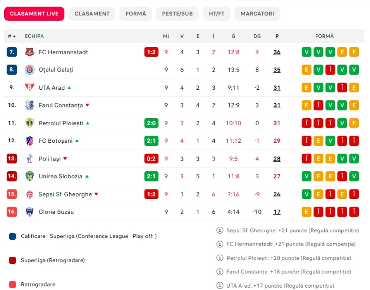Open FC Hermannstadt team link

[x=63, y=52]
